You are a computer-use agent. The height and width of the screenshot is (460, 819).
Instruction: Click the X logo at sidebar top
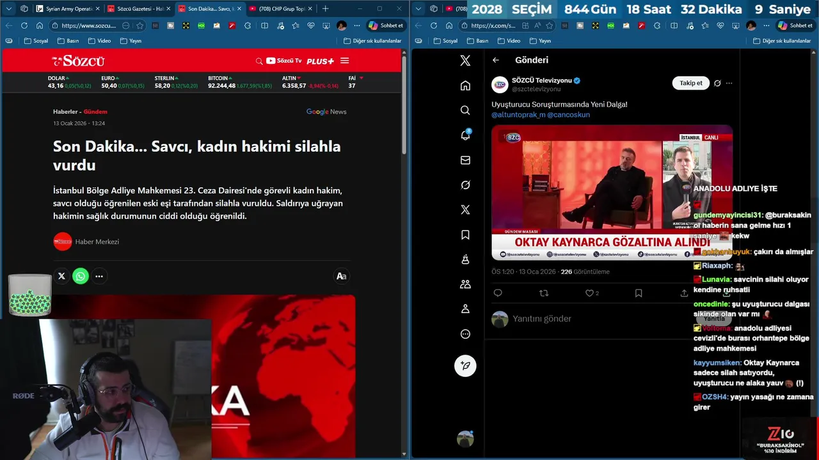[x=465, y=61]
